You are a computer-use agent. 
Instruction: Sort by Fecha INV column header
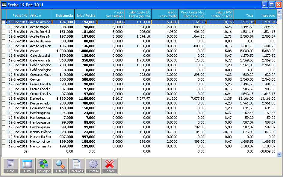point(17,14)
